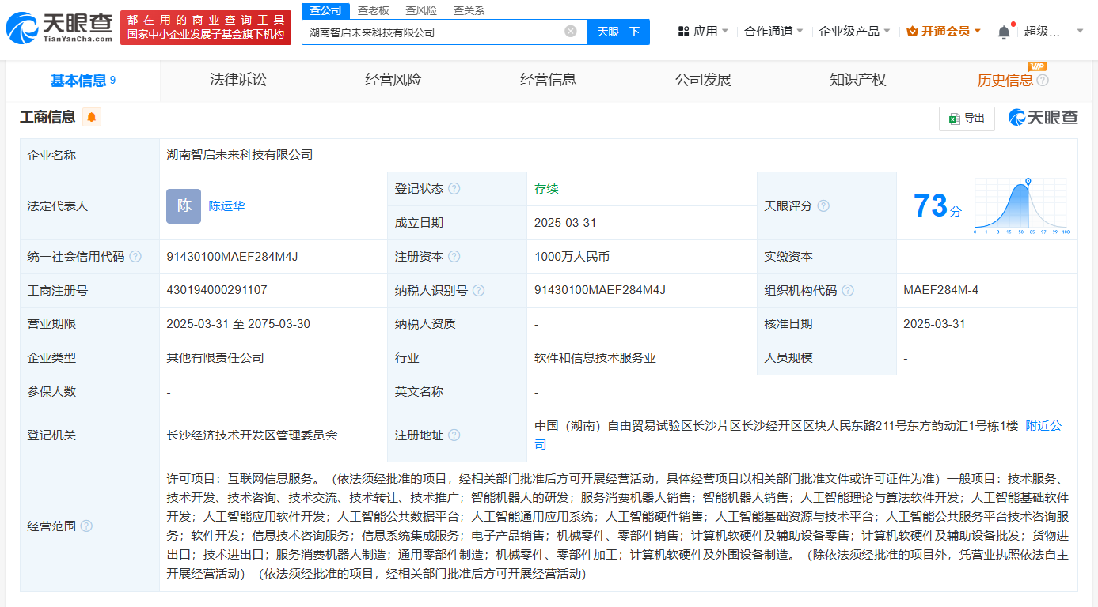The image size is (1098, 607).
Task: Open the notification bell in top navigation
Action: point(1002,31)
